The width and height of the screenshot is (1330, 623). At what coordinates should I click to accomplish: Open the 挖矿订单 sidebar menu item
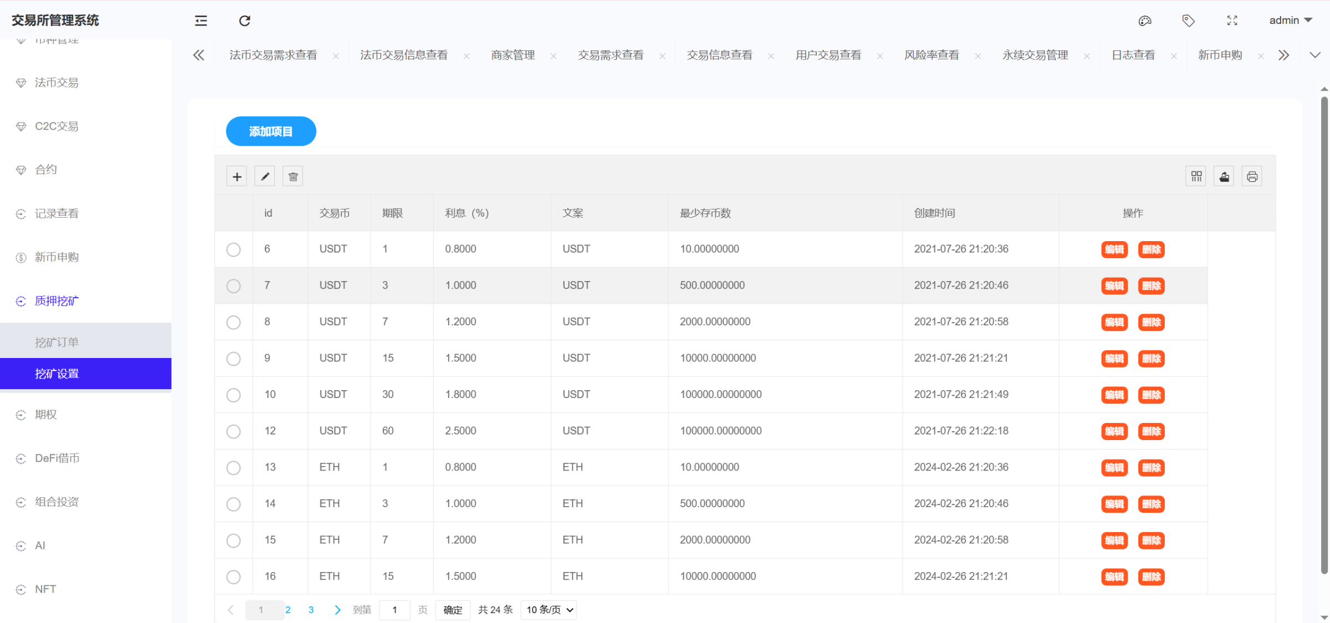[x=57, y=342]
